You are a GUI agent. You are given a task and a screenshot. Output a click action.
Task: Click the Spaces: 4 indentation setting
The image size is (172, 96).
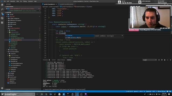[136, 91]
